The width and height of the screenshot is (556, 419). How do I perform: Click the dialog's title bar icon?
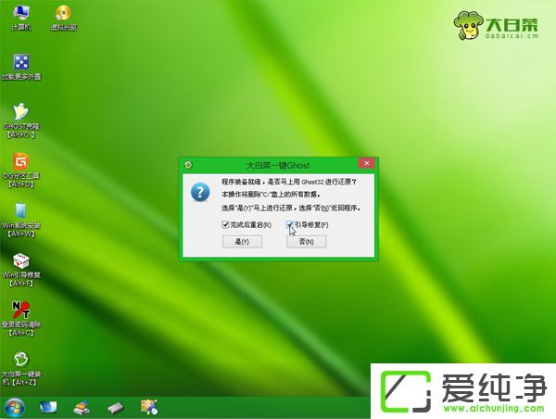(x=187, y=164)
